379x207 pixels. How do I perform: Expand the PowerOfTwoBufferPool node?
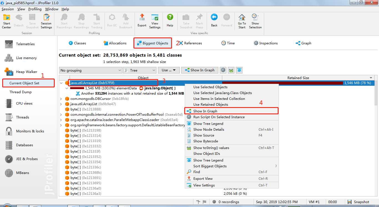[x=61, y=115]
